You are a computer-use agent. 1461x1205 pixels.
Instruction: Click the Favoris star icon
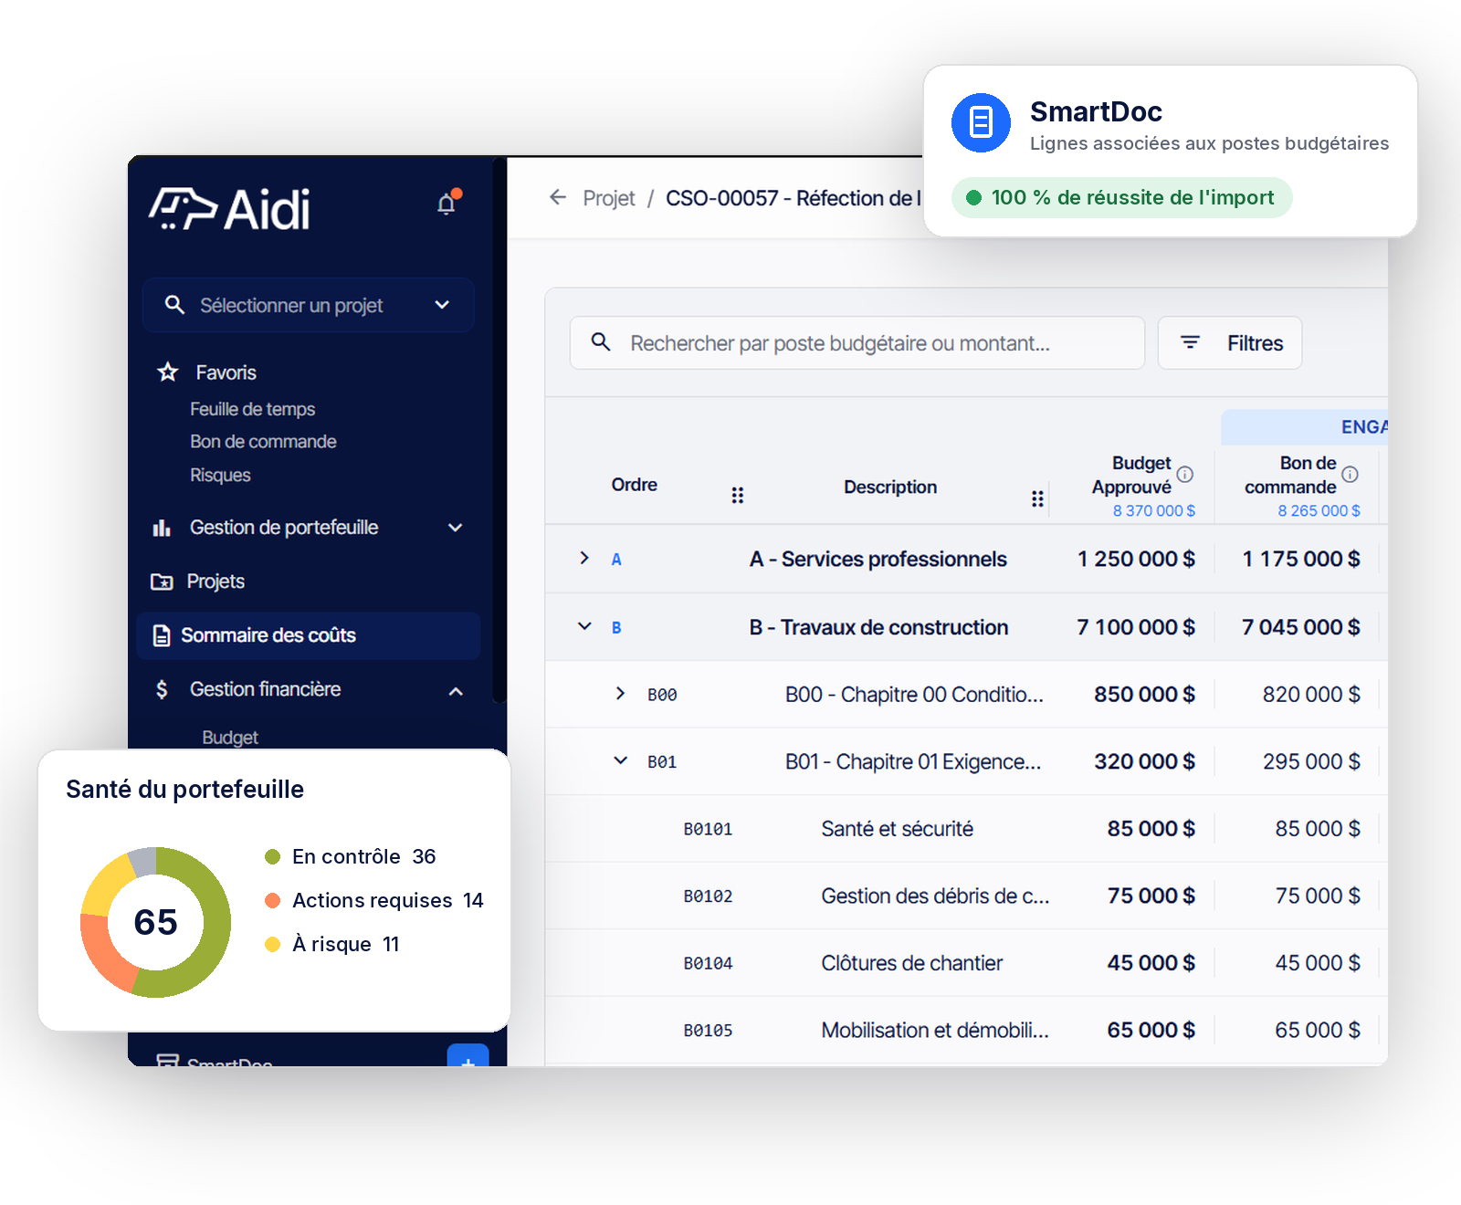[168, 372]
